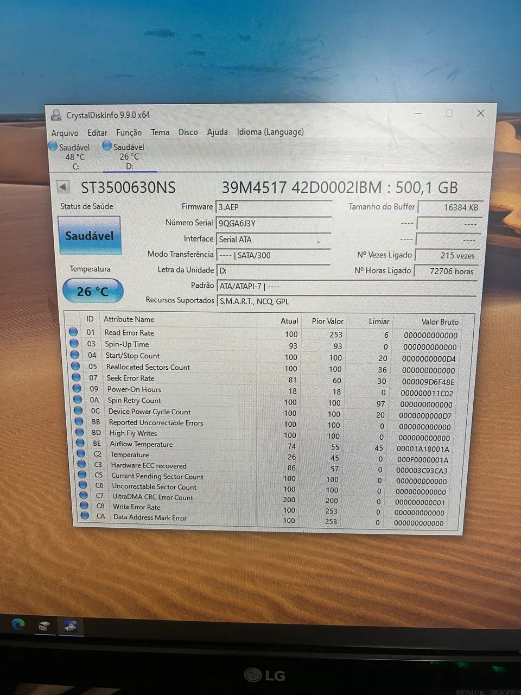Open the Idioma (Language) menu
Image resolution: width=521 pixels, height=695 pixels.
point(270,132)
